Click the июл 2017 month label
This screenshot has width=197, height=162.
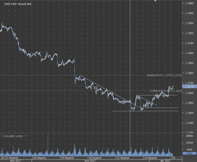90,161
